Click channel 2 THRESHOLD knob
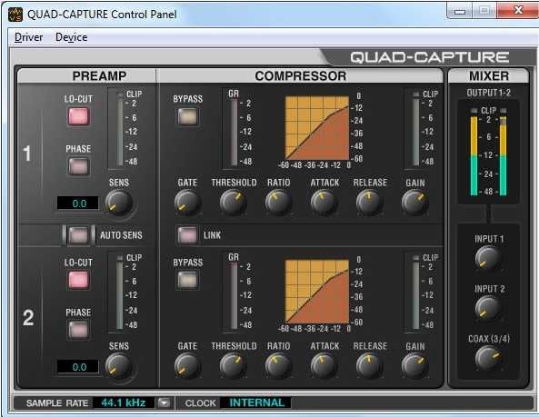Image resolution: width=539 pixels, height=417 pixels. tap(234, 366)
